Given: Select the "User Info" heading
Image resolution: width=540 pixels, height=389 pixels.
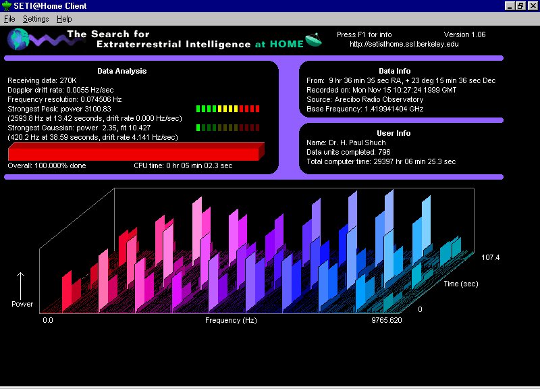Looking at the screenshot, I should pyautogui.click(x=394, y=133).
